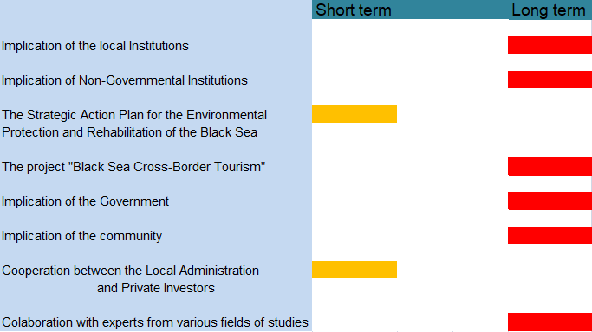Viewport: 592px width, 332px height.
Task: Click the red bar for Non-Governmental Institutions
Action: click(550, 80)
